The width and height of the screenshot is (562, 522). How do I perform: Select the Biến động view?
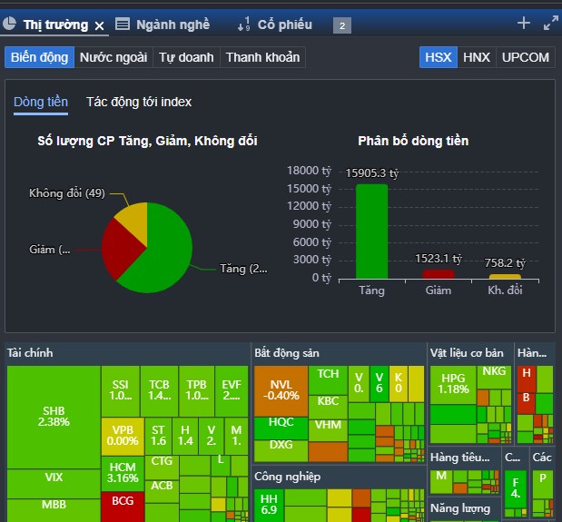(x=39, y=57)
